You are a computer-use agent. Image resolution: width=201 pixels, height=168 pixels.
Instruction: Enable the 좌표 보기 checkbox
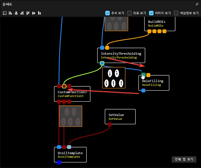tap(129, 13)
